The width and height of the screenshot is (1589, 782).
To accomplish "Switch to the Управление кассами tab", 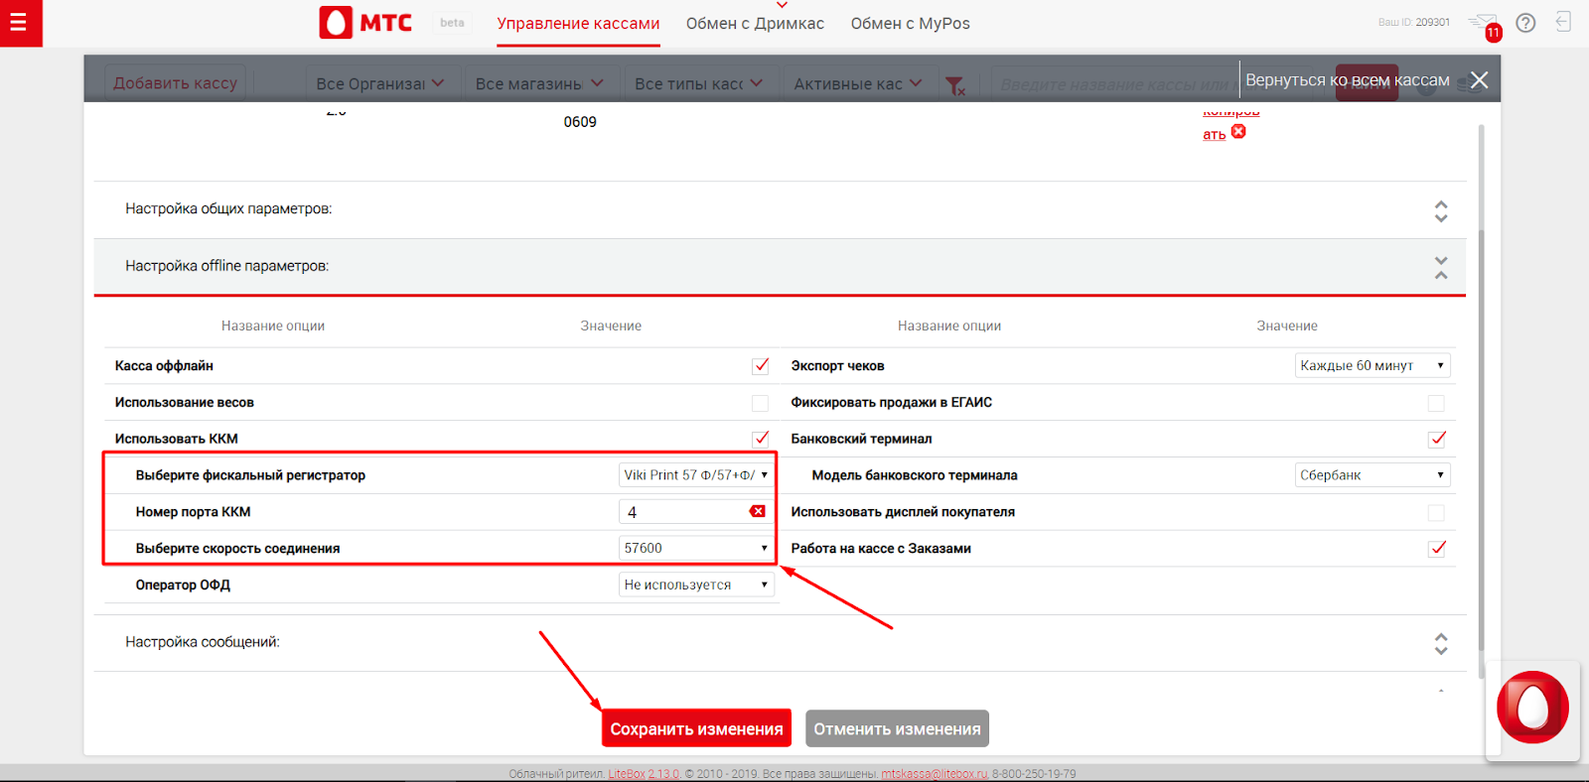I will pyautogui.click(x=578, y=24).
